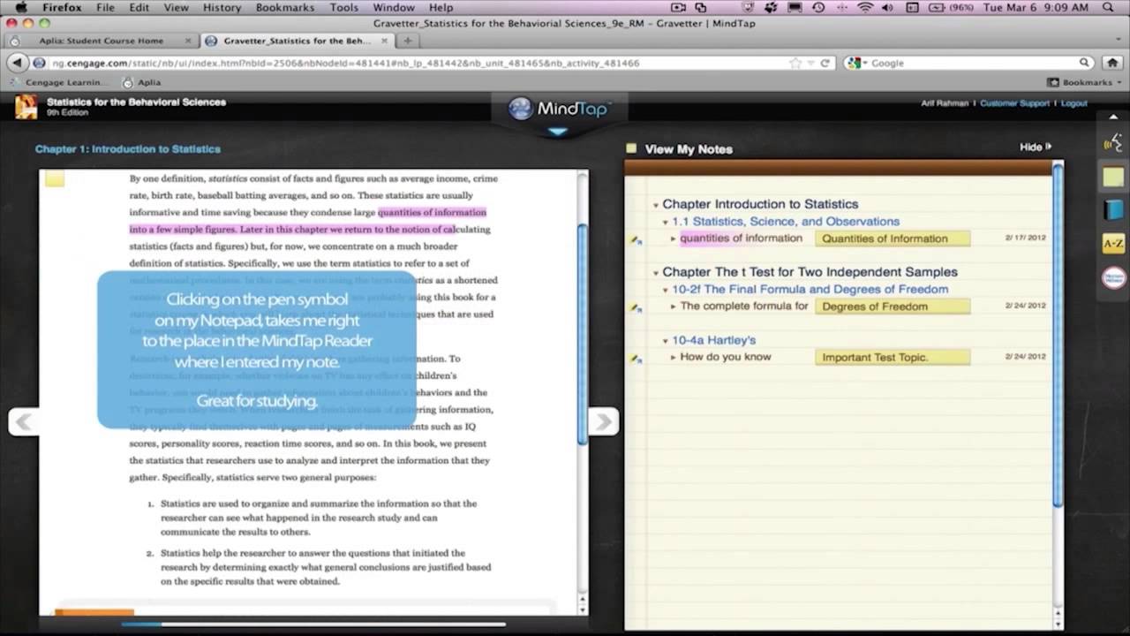Close the Aplia Student Course Home tab
Screen dimensions: 1130x636
pos(189,41)
